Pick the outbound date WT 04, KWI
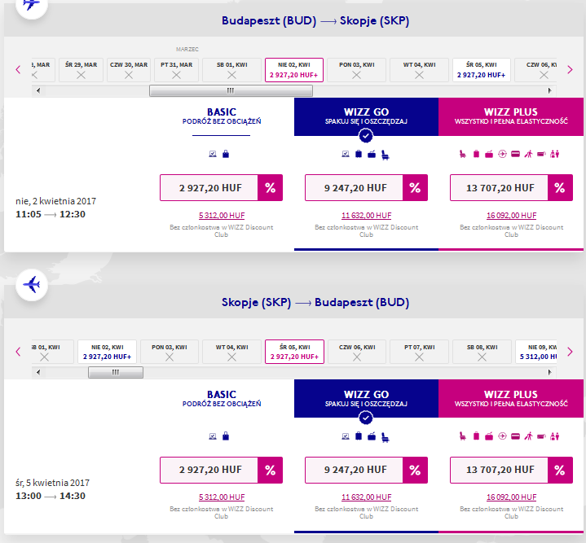The width and height of the screenshot is (586, 543). 419,70
